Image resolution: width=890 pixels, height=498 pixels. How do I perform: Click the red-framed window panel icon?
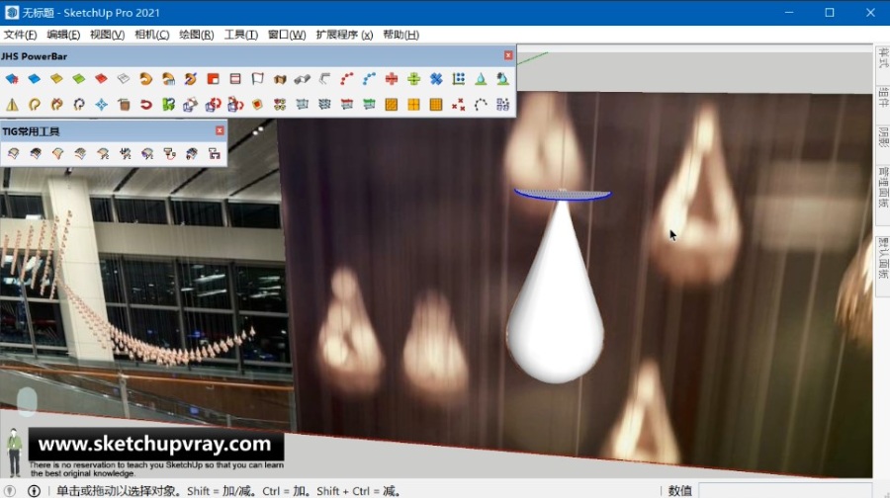point(235,79)
